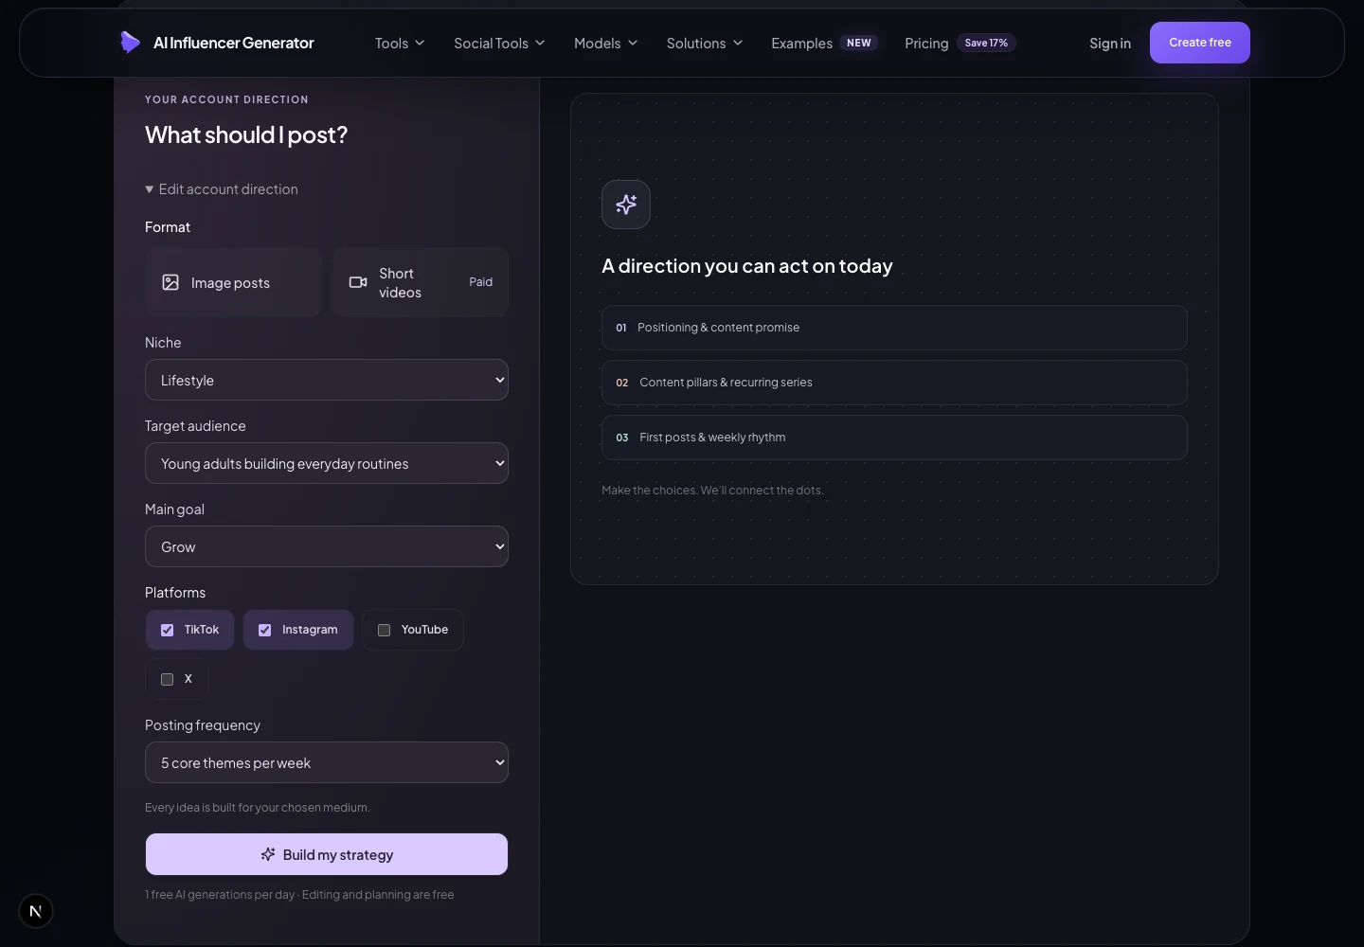Select the Short videos paid format

pos(421,282)
